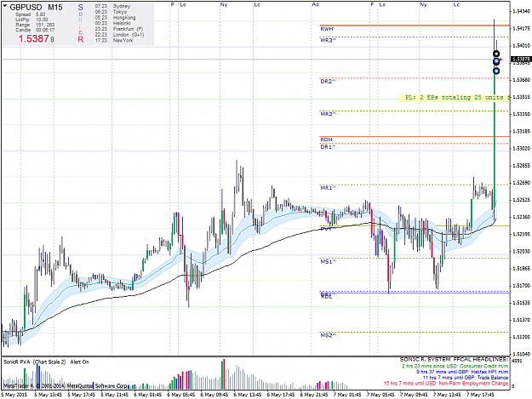Screen dimensions: 532x399
Task: Open the GBP Halifax HPI m/m headline
Action: click(462, 372)
